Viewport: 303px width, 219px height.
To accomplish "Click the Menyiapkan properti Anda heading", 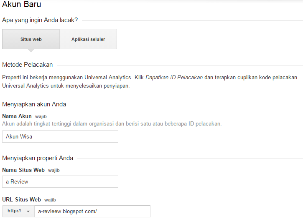I will click(x=38, y=158).
